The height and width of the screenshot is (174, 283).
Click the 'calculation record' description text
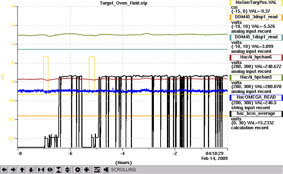[250, 128]
